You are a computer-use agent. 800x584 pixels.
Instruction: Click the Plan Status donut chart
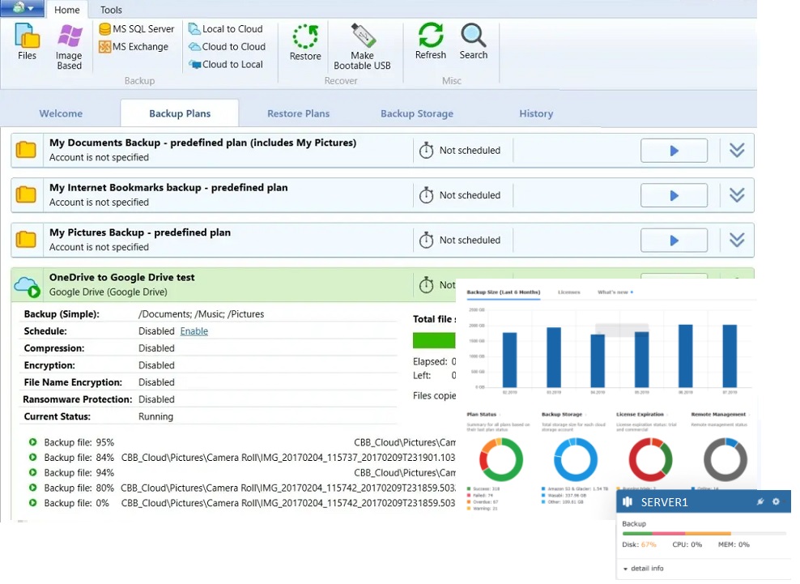(501, 459)
